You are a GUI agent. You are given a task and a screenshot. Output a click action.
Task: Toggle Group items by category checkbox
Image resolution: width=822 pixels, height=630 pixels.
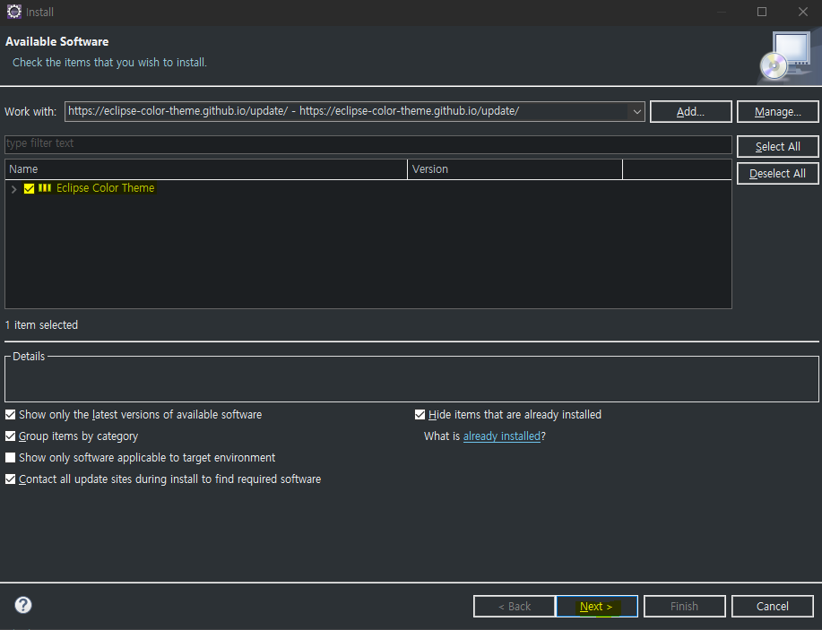10,436
